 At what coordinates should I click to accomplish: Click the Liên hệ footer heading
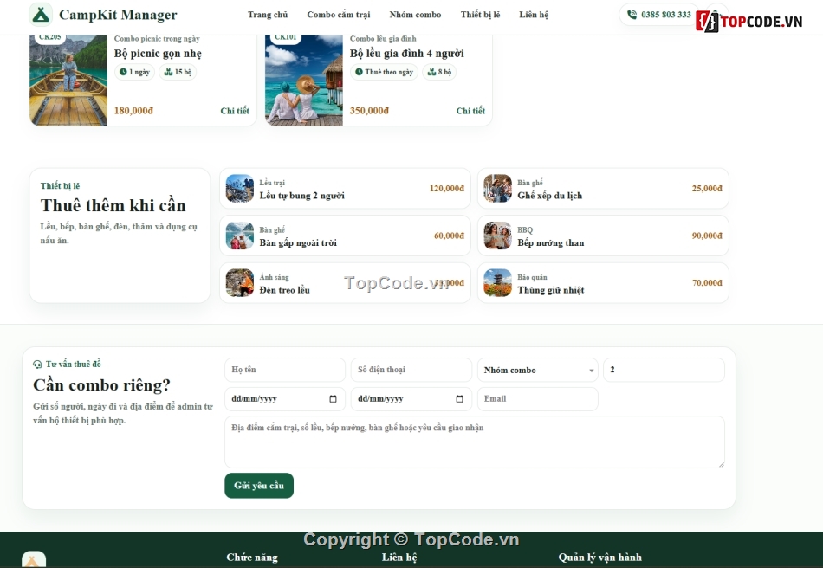pyautogui.click(x=399, y=558)
